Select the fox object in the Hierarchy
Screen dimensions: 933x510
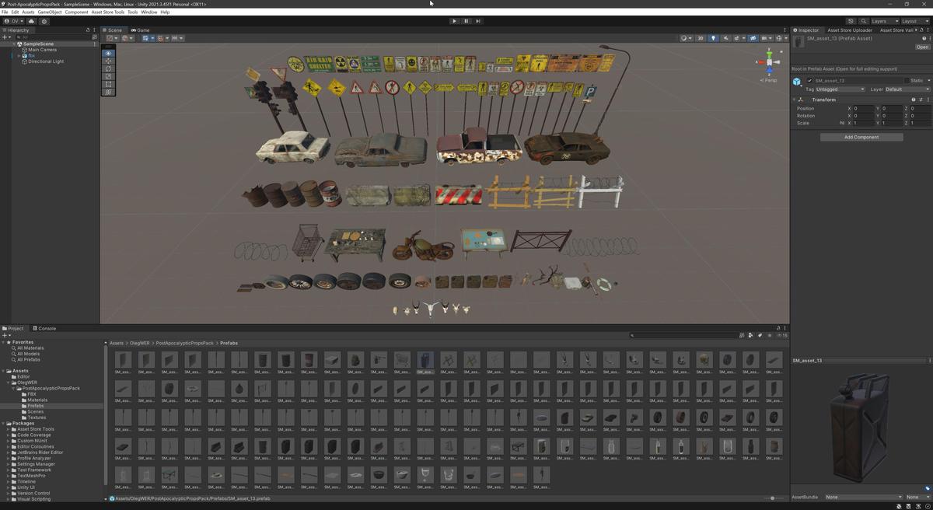coord(31,55)
